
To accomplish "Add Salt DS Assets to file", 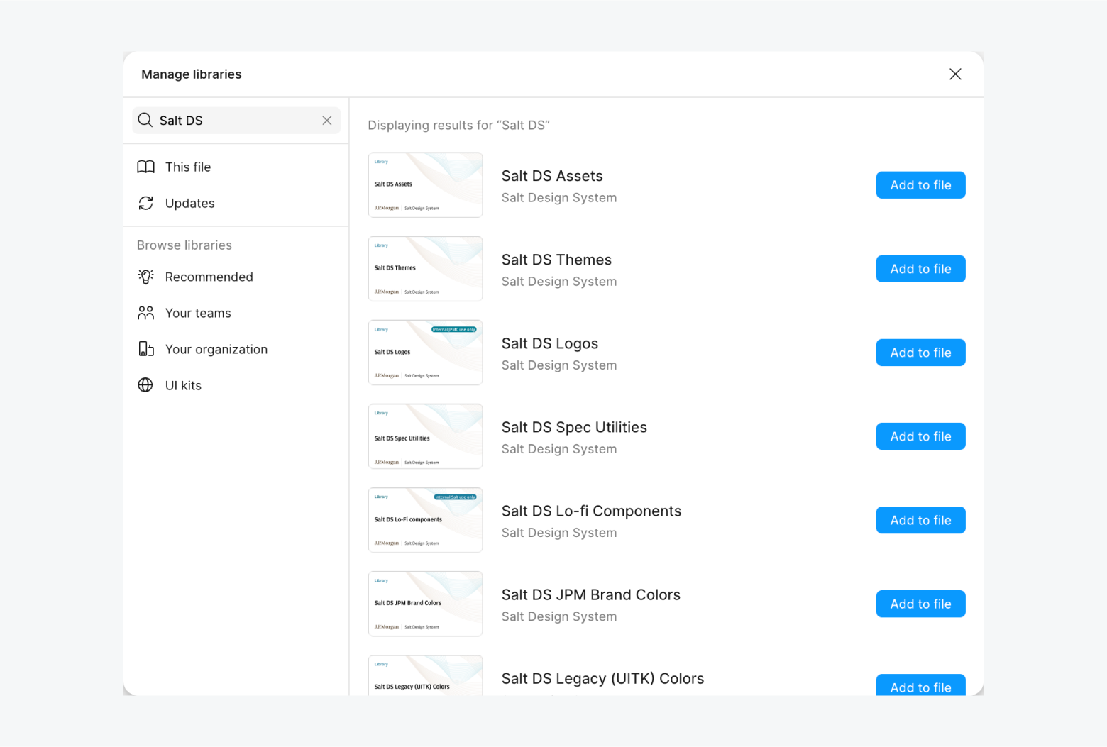I will coord(920,184).
